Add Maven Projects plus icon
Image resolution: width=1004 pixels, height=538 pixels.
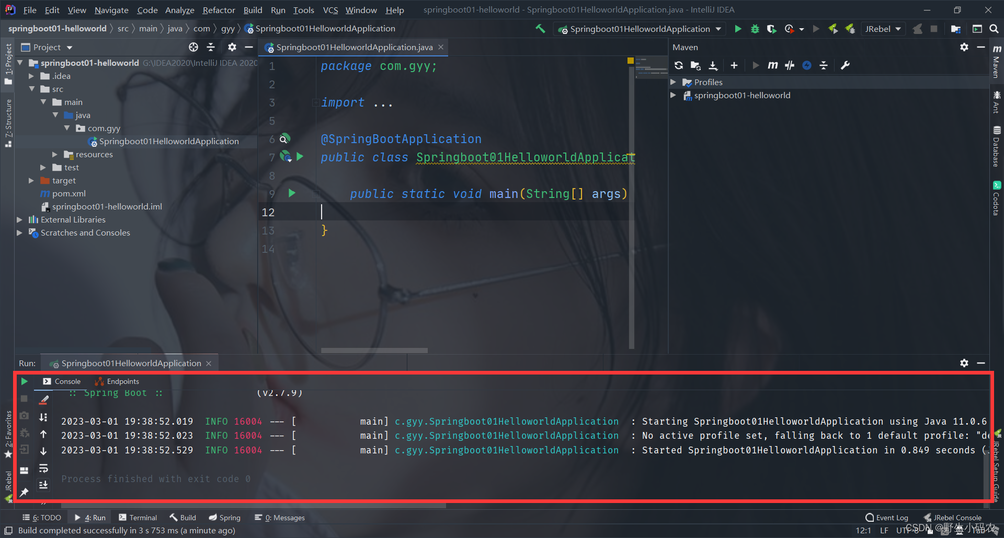coord(734,65)
